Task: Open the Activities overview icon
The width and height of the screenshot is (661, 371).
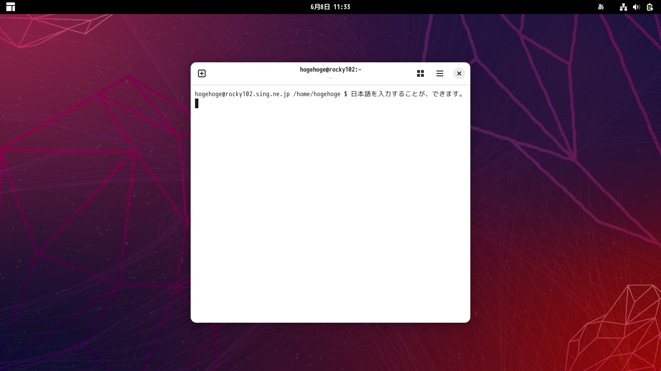Action: tap(11, 7)
